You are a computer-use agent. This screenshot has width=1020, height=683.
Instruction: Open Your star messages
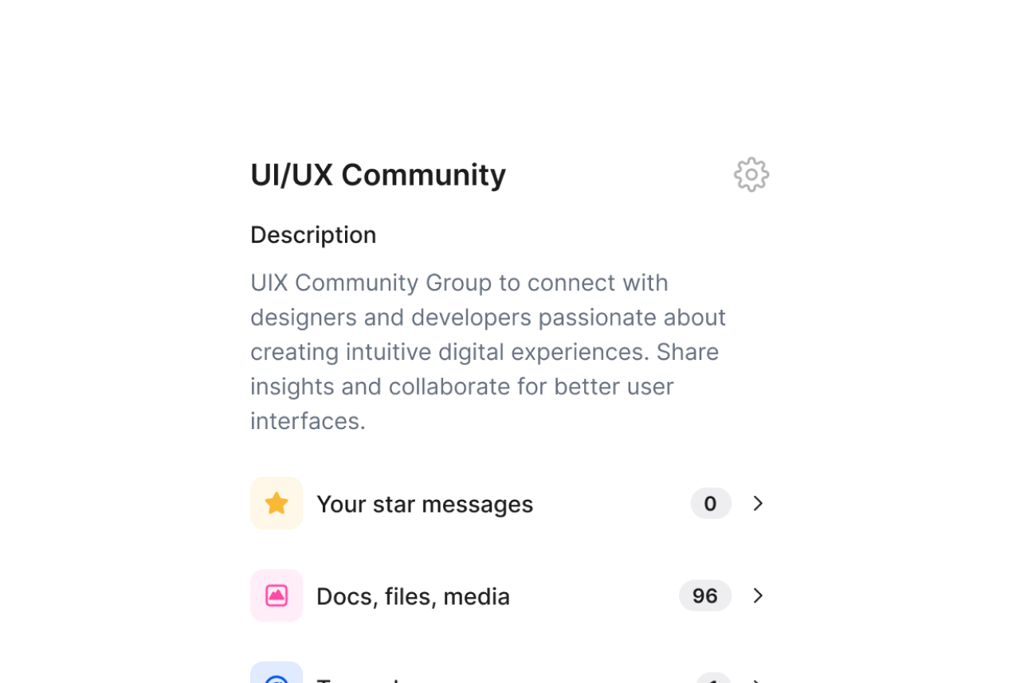point(425,504)
